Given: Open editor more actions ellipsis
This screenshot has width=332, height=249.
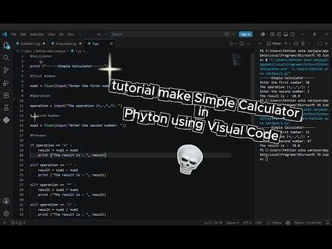Looking at the screenshot, I should point(249,44).
